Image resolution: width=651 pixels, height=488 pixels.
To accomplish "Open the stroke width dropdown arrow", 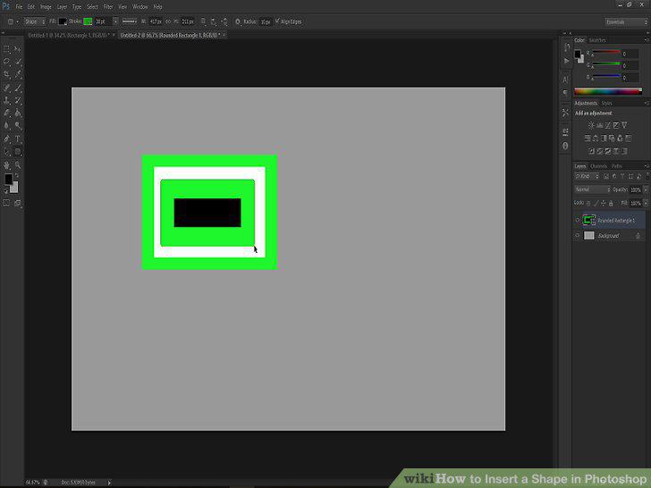I will (x=115, y=21).
